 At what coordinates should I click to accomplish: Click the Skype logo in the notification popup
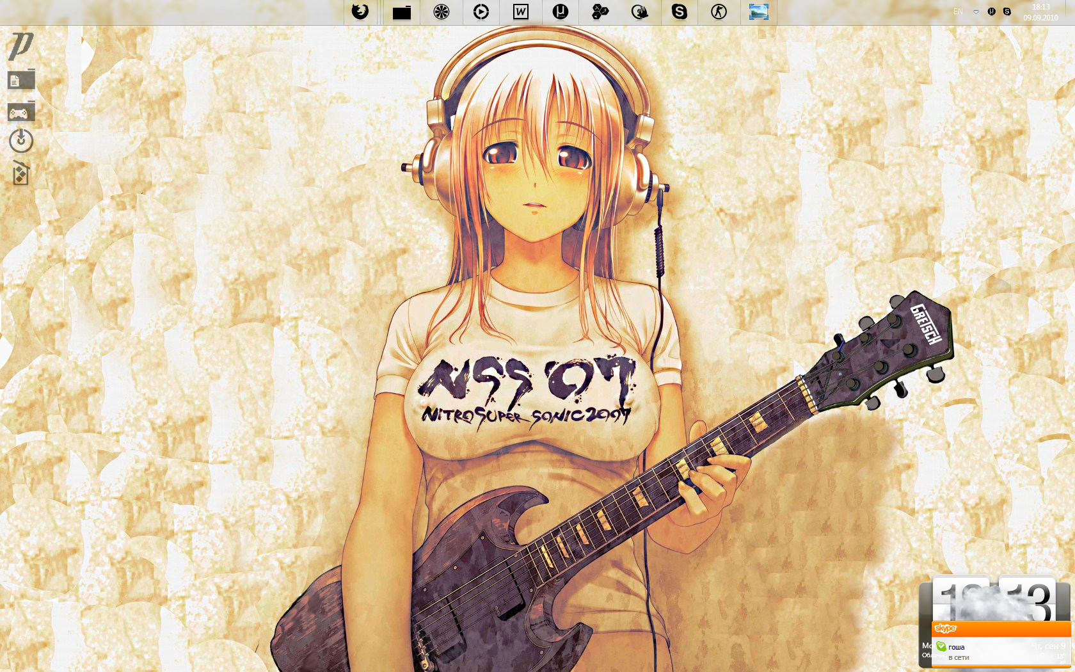tap(945, 628)
